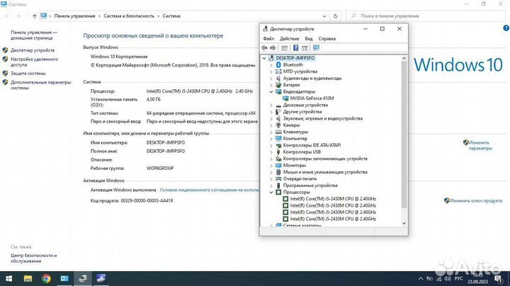Viewport: 510px width, 286px height.
Task: Open the Вид menu
Action: tap(308, 38)
